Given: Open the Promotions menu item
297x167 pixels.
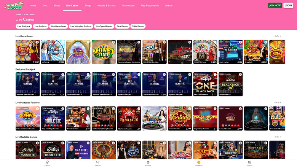Looking at the screenshot, I should [128, 5].
